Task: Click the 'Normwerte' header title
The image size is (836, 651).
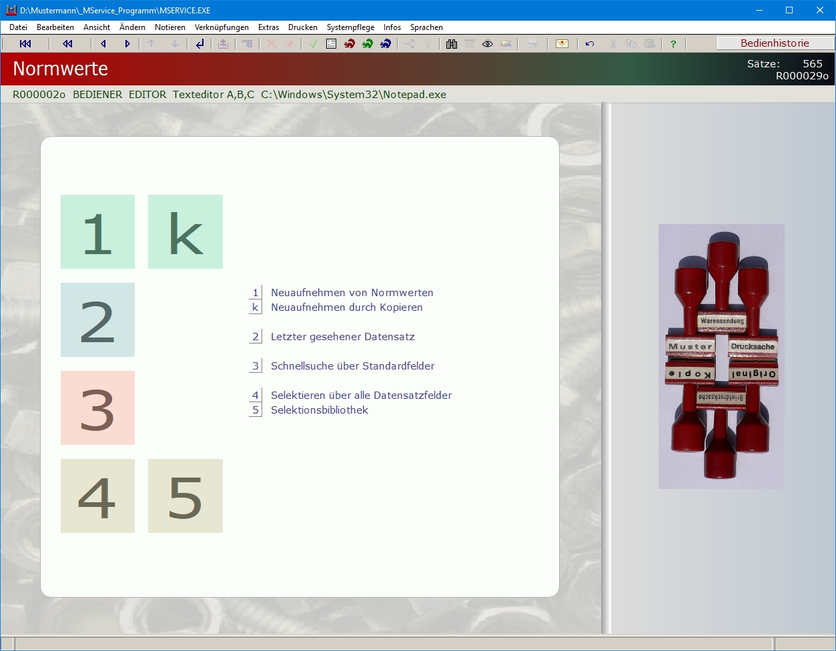Action: [x=61, y=69]
